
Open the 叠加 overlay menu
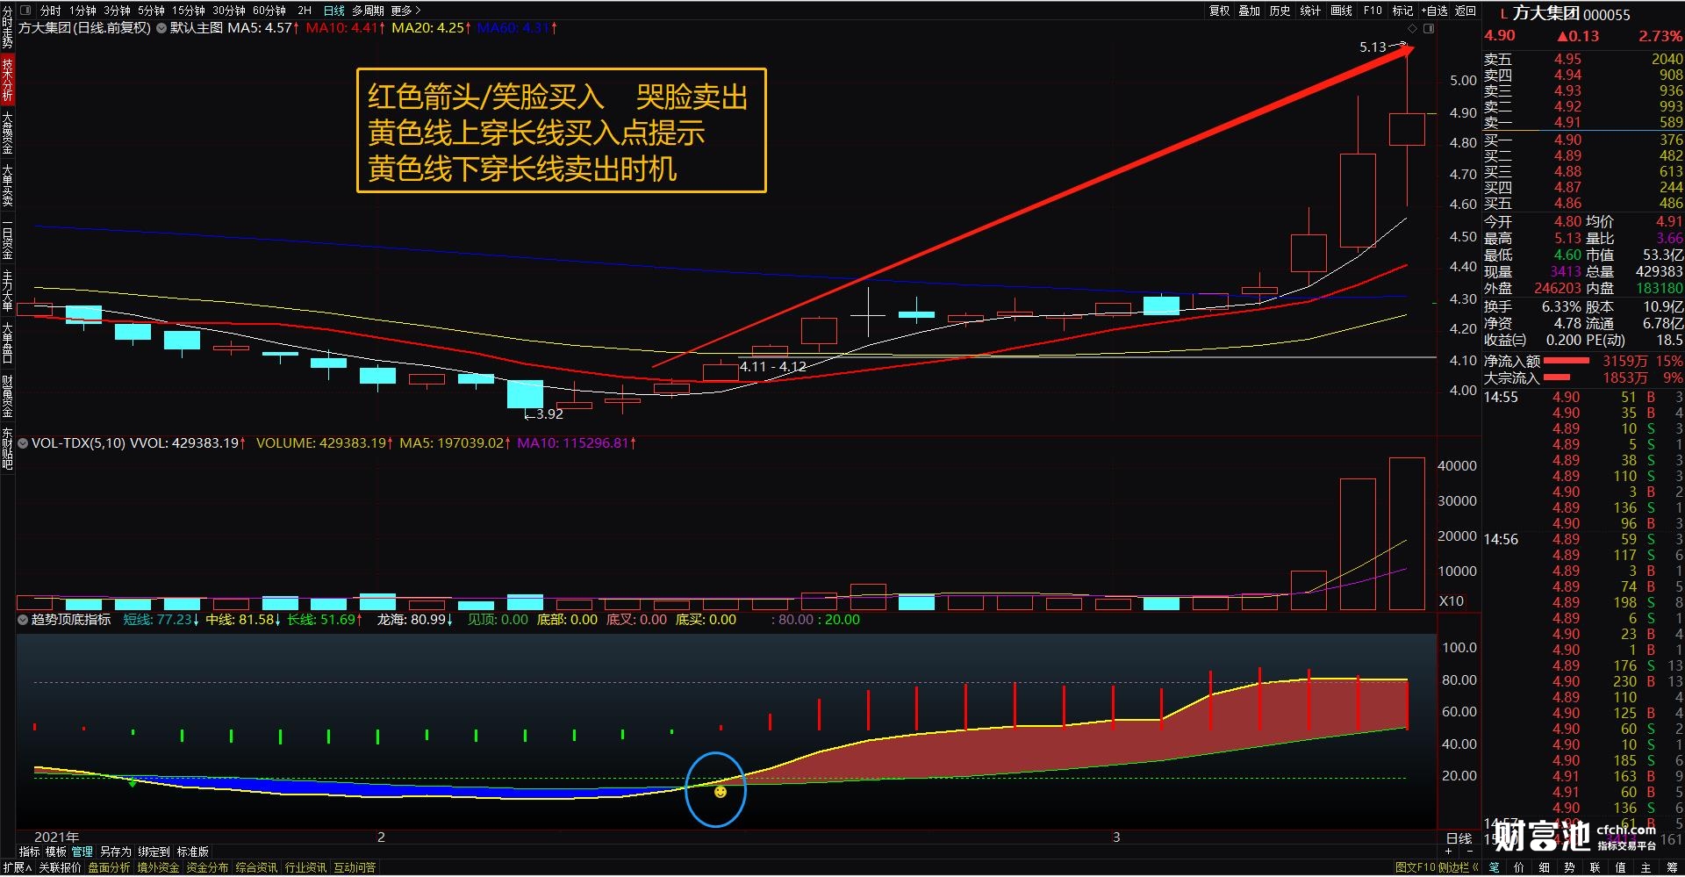pyautogui.click(x=1250, y=11)
